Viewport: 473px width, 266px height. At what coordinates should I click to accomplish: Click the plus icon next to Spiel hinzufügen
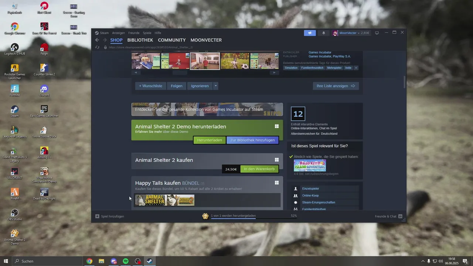point(97,216)
